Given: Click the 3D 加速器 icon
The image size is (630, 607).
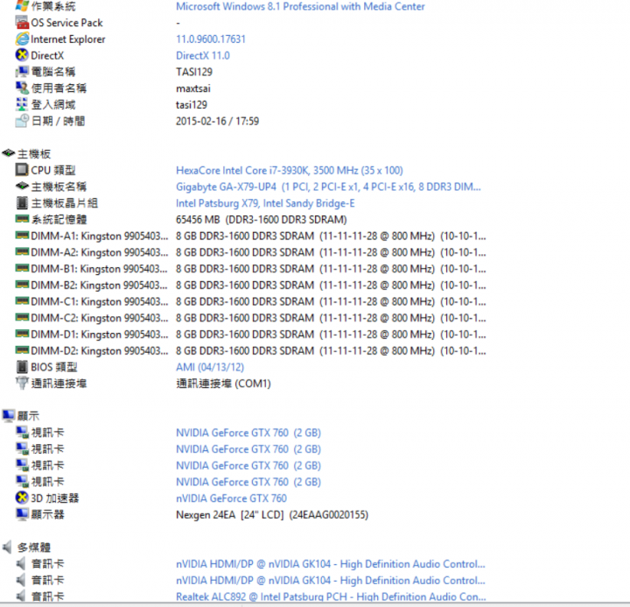Looking at the screenshot, I should click(22, 498).
